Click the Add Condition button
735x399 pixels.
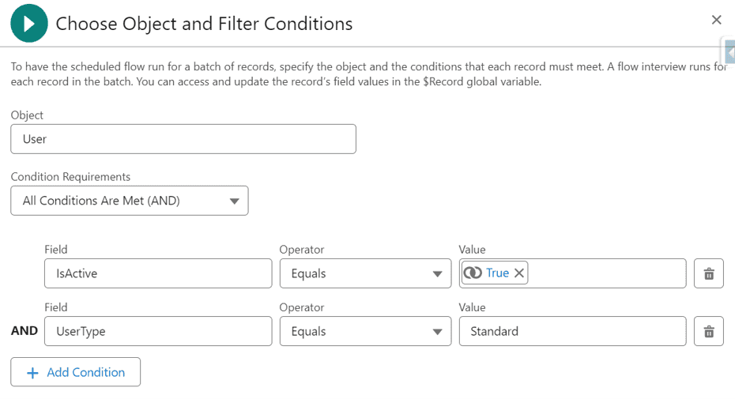coord(75,372)
